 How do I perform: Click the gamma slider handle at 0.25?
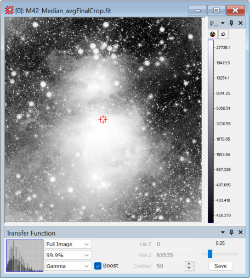coord(210,254)
